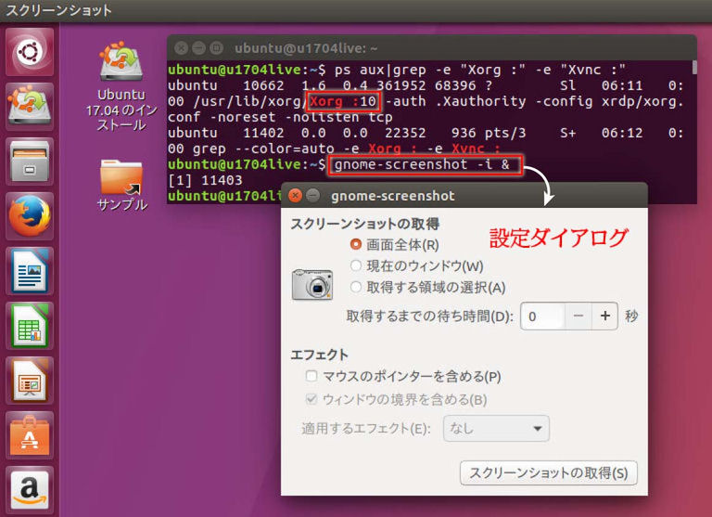
Task: Click the camera icon in screenshot dialog
Action: point(311,285)
